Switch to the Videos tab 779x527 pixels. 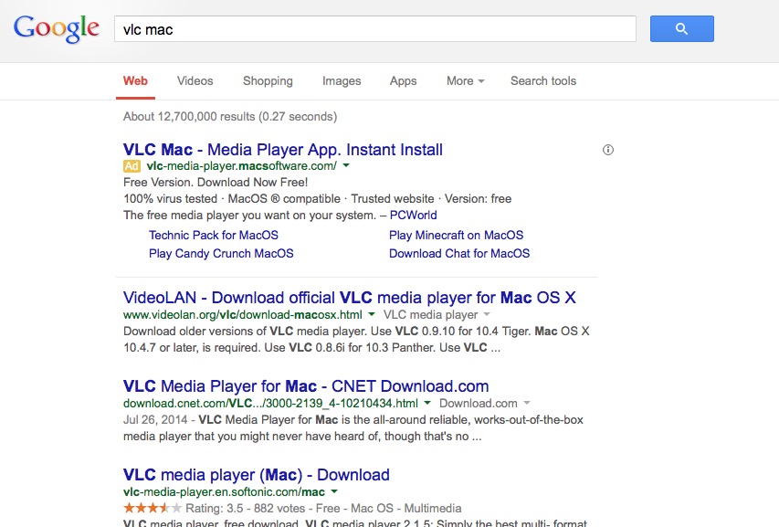[x=195, y=81]
